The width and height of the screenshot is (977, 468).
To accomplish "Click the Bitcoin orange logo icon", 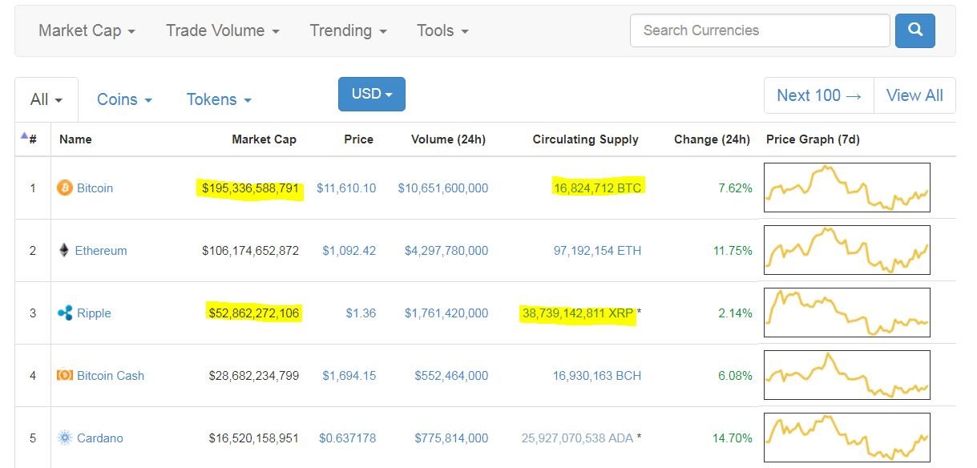I will [65, 188].
